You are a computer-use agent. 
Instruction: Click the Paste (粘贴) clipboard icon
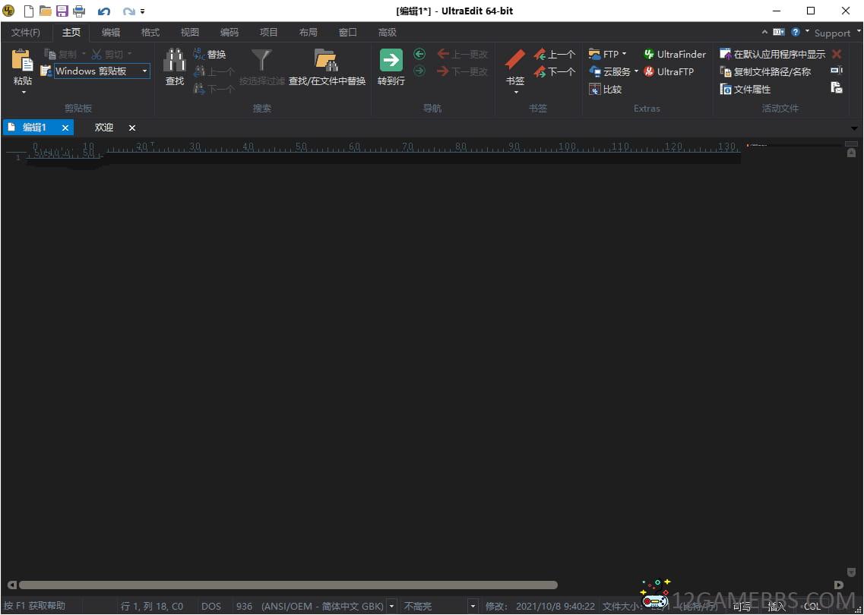[23, 61]
